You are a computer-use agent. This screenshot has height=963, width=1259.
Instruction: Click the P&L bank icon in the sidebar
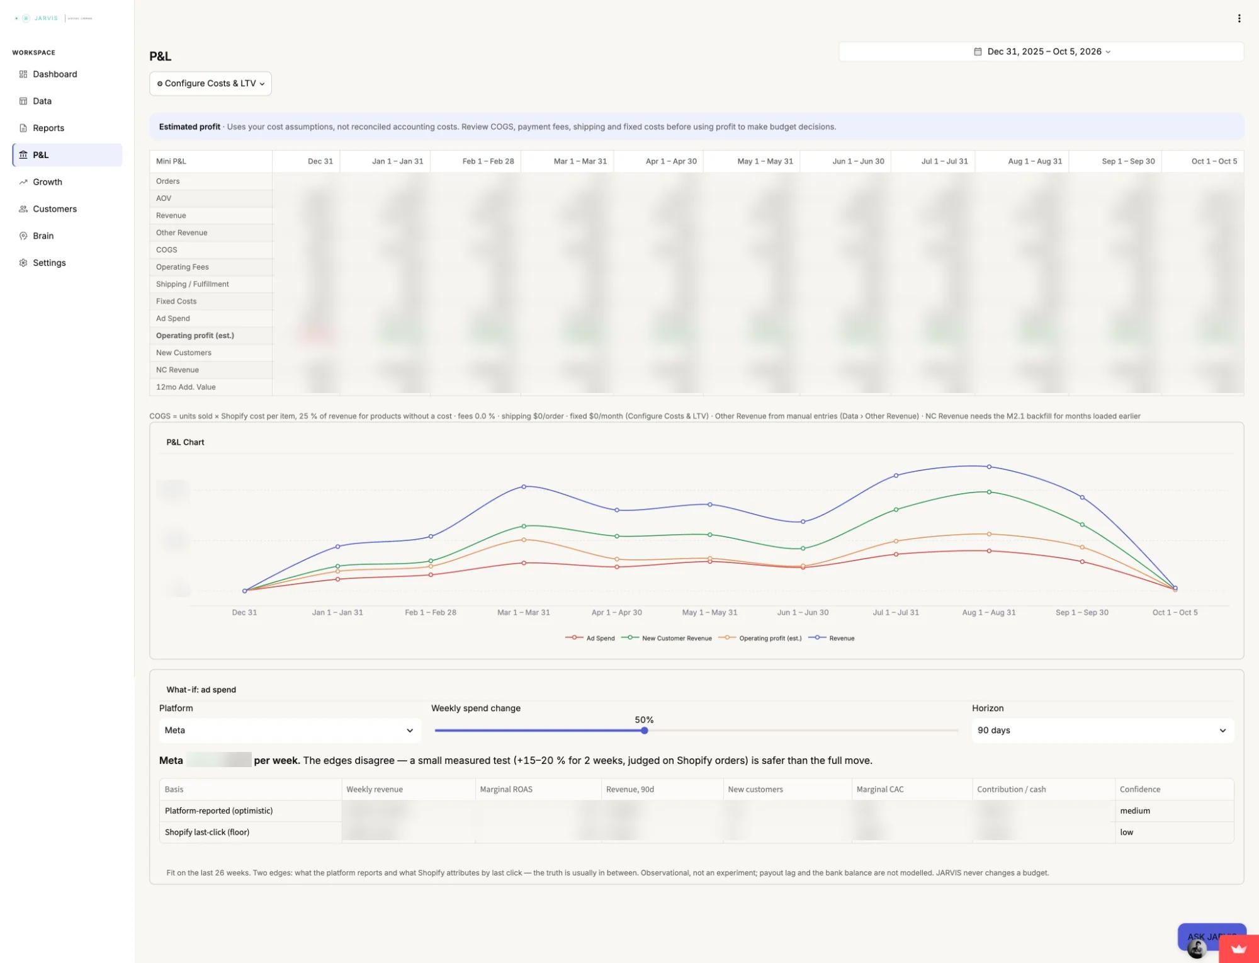coord(23,155)
